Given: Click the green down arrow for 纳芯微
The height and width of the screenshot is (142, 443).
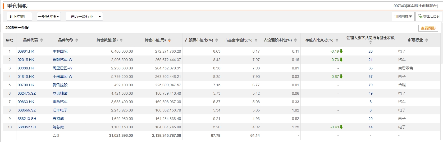Looking at the screenshot, I should point(341,127).
